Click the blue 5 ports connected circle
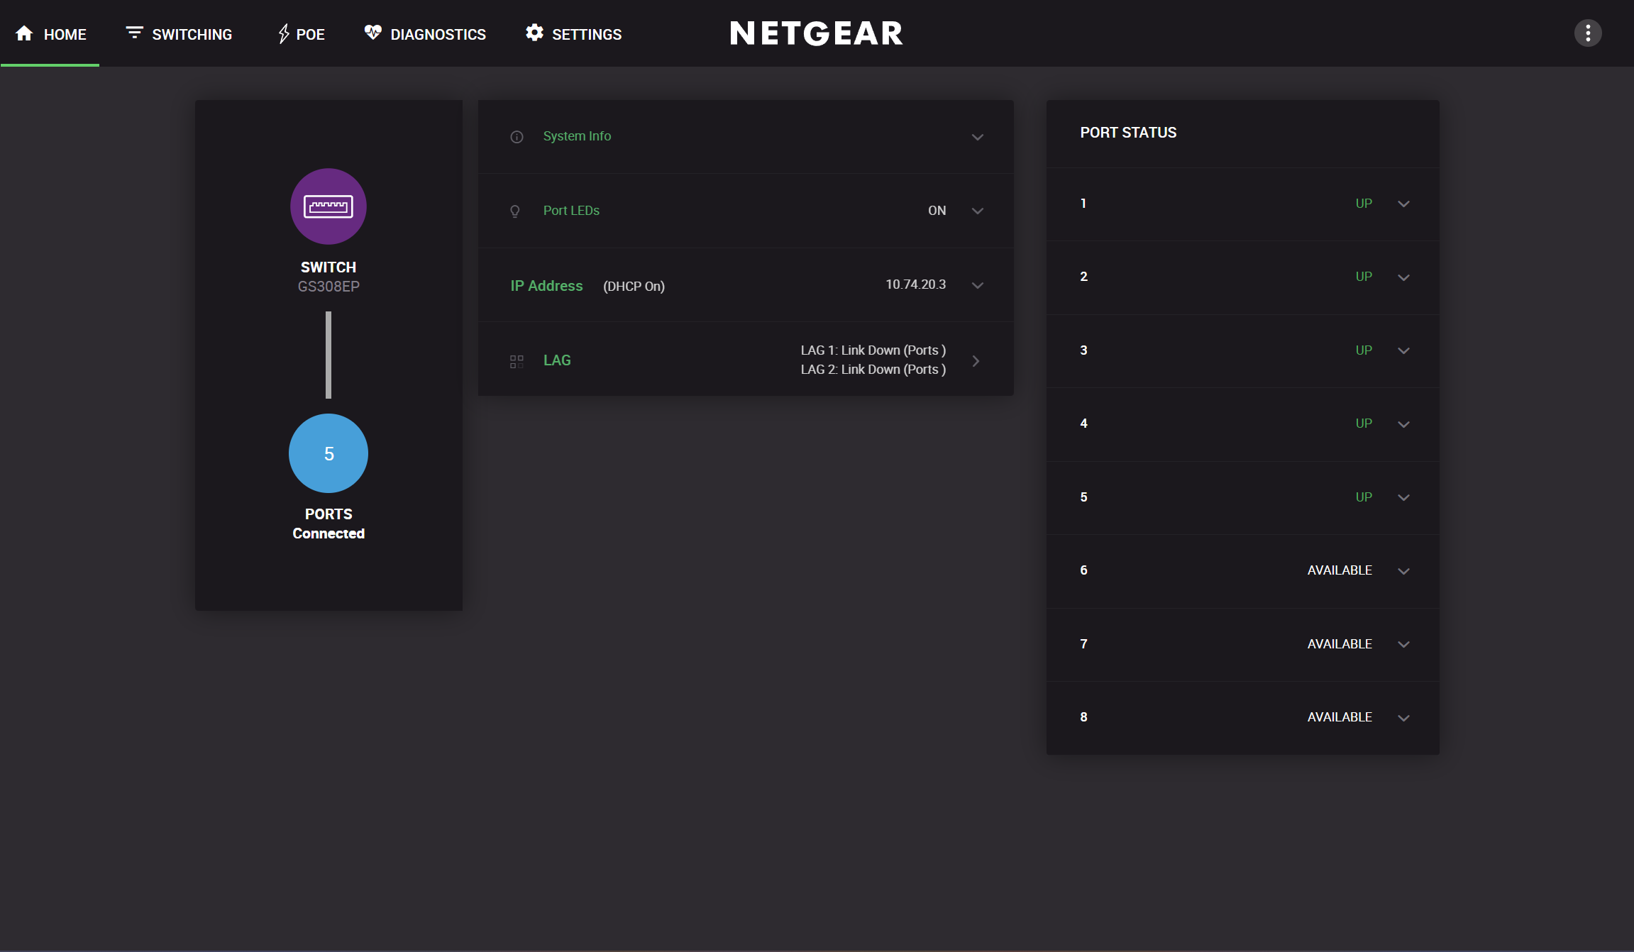 (x=328, y=453)
